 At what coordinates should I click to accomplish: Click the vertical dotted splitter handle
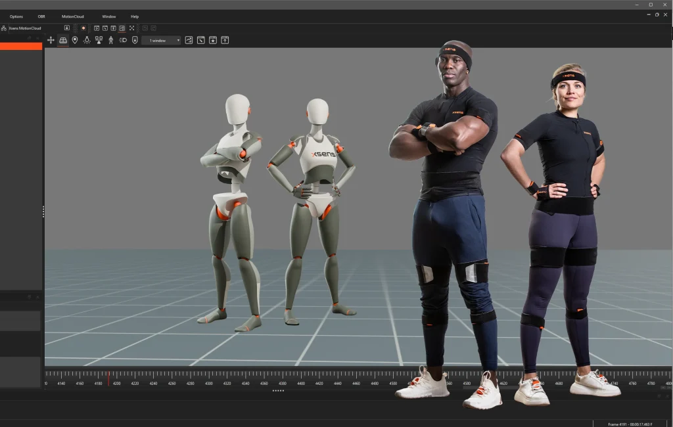(43, 212)
